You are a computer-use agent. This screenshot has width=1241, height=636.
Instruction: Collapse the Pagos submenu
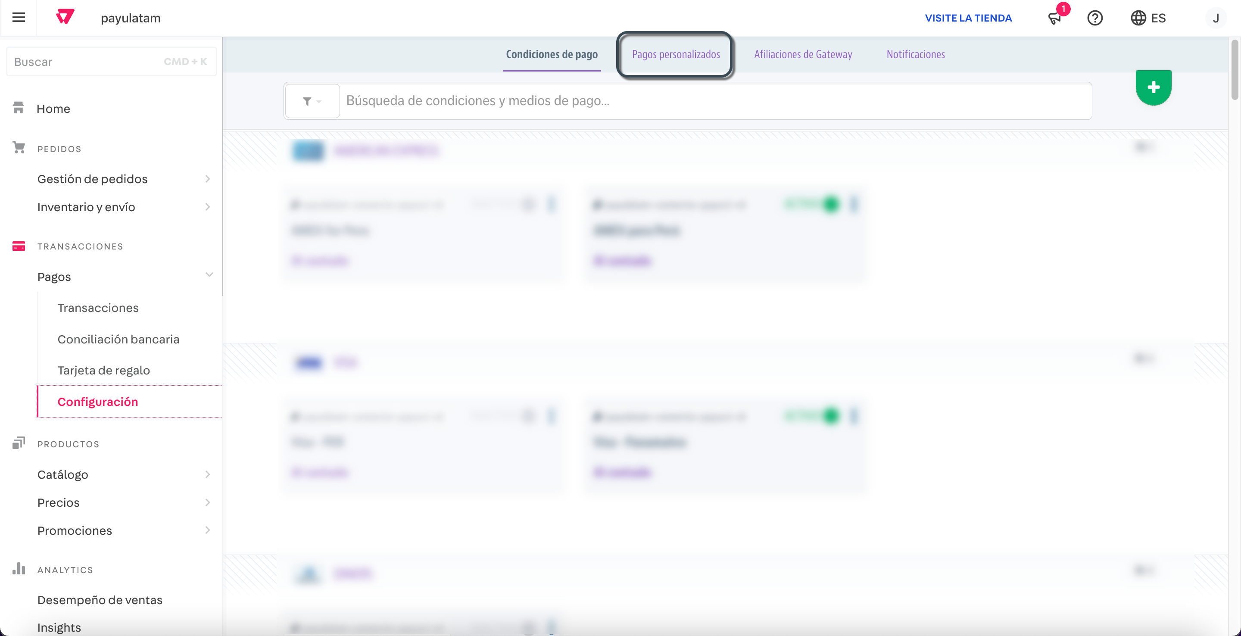pyautogui.click(x=209, y=274)
